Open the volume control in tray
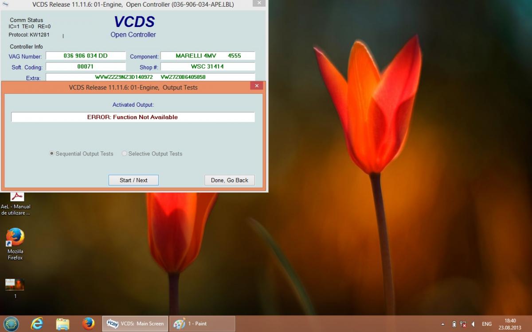This screenshot has height=332, width=532. coord(473,324)
